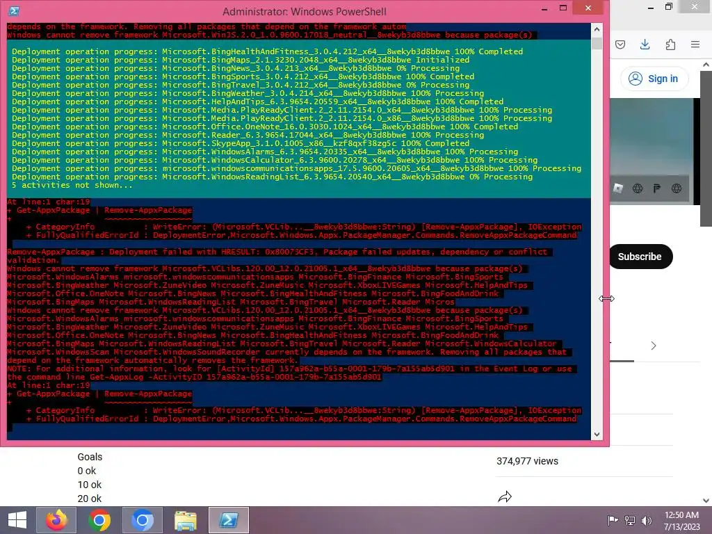Click the browser page scrollbar down arrow

[x=706, y=501]
